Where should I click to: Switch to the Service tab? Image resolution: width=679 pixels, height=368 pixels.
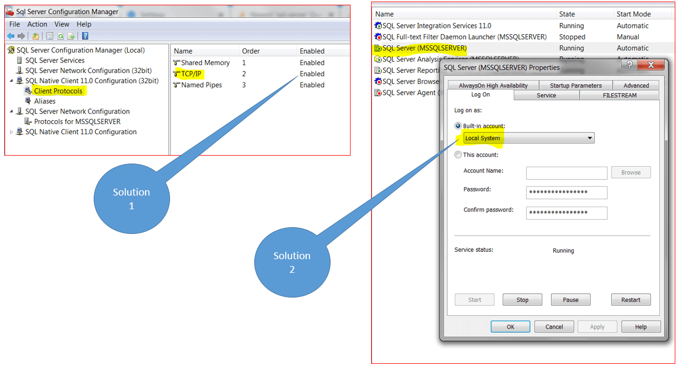546,95
